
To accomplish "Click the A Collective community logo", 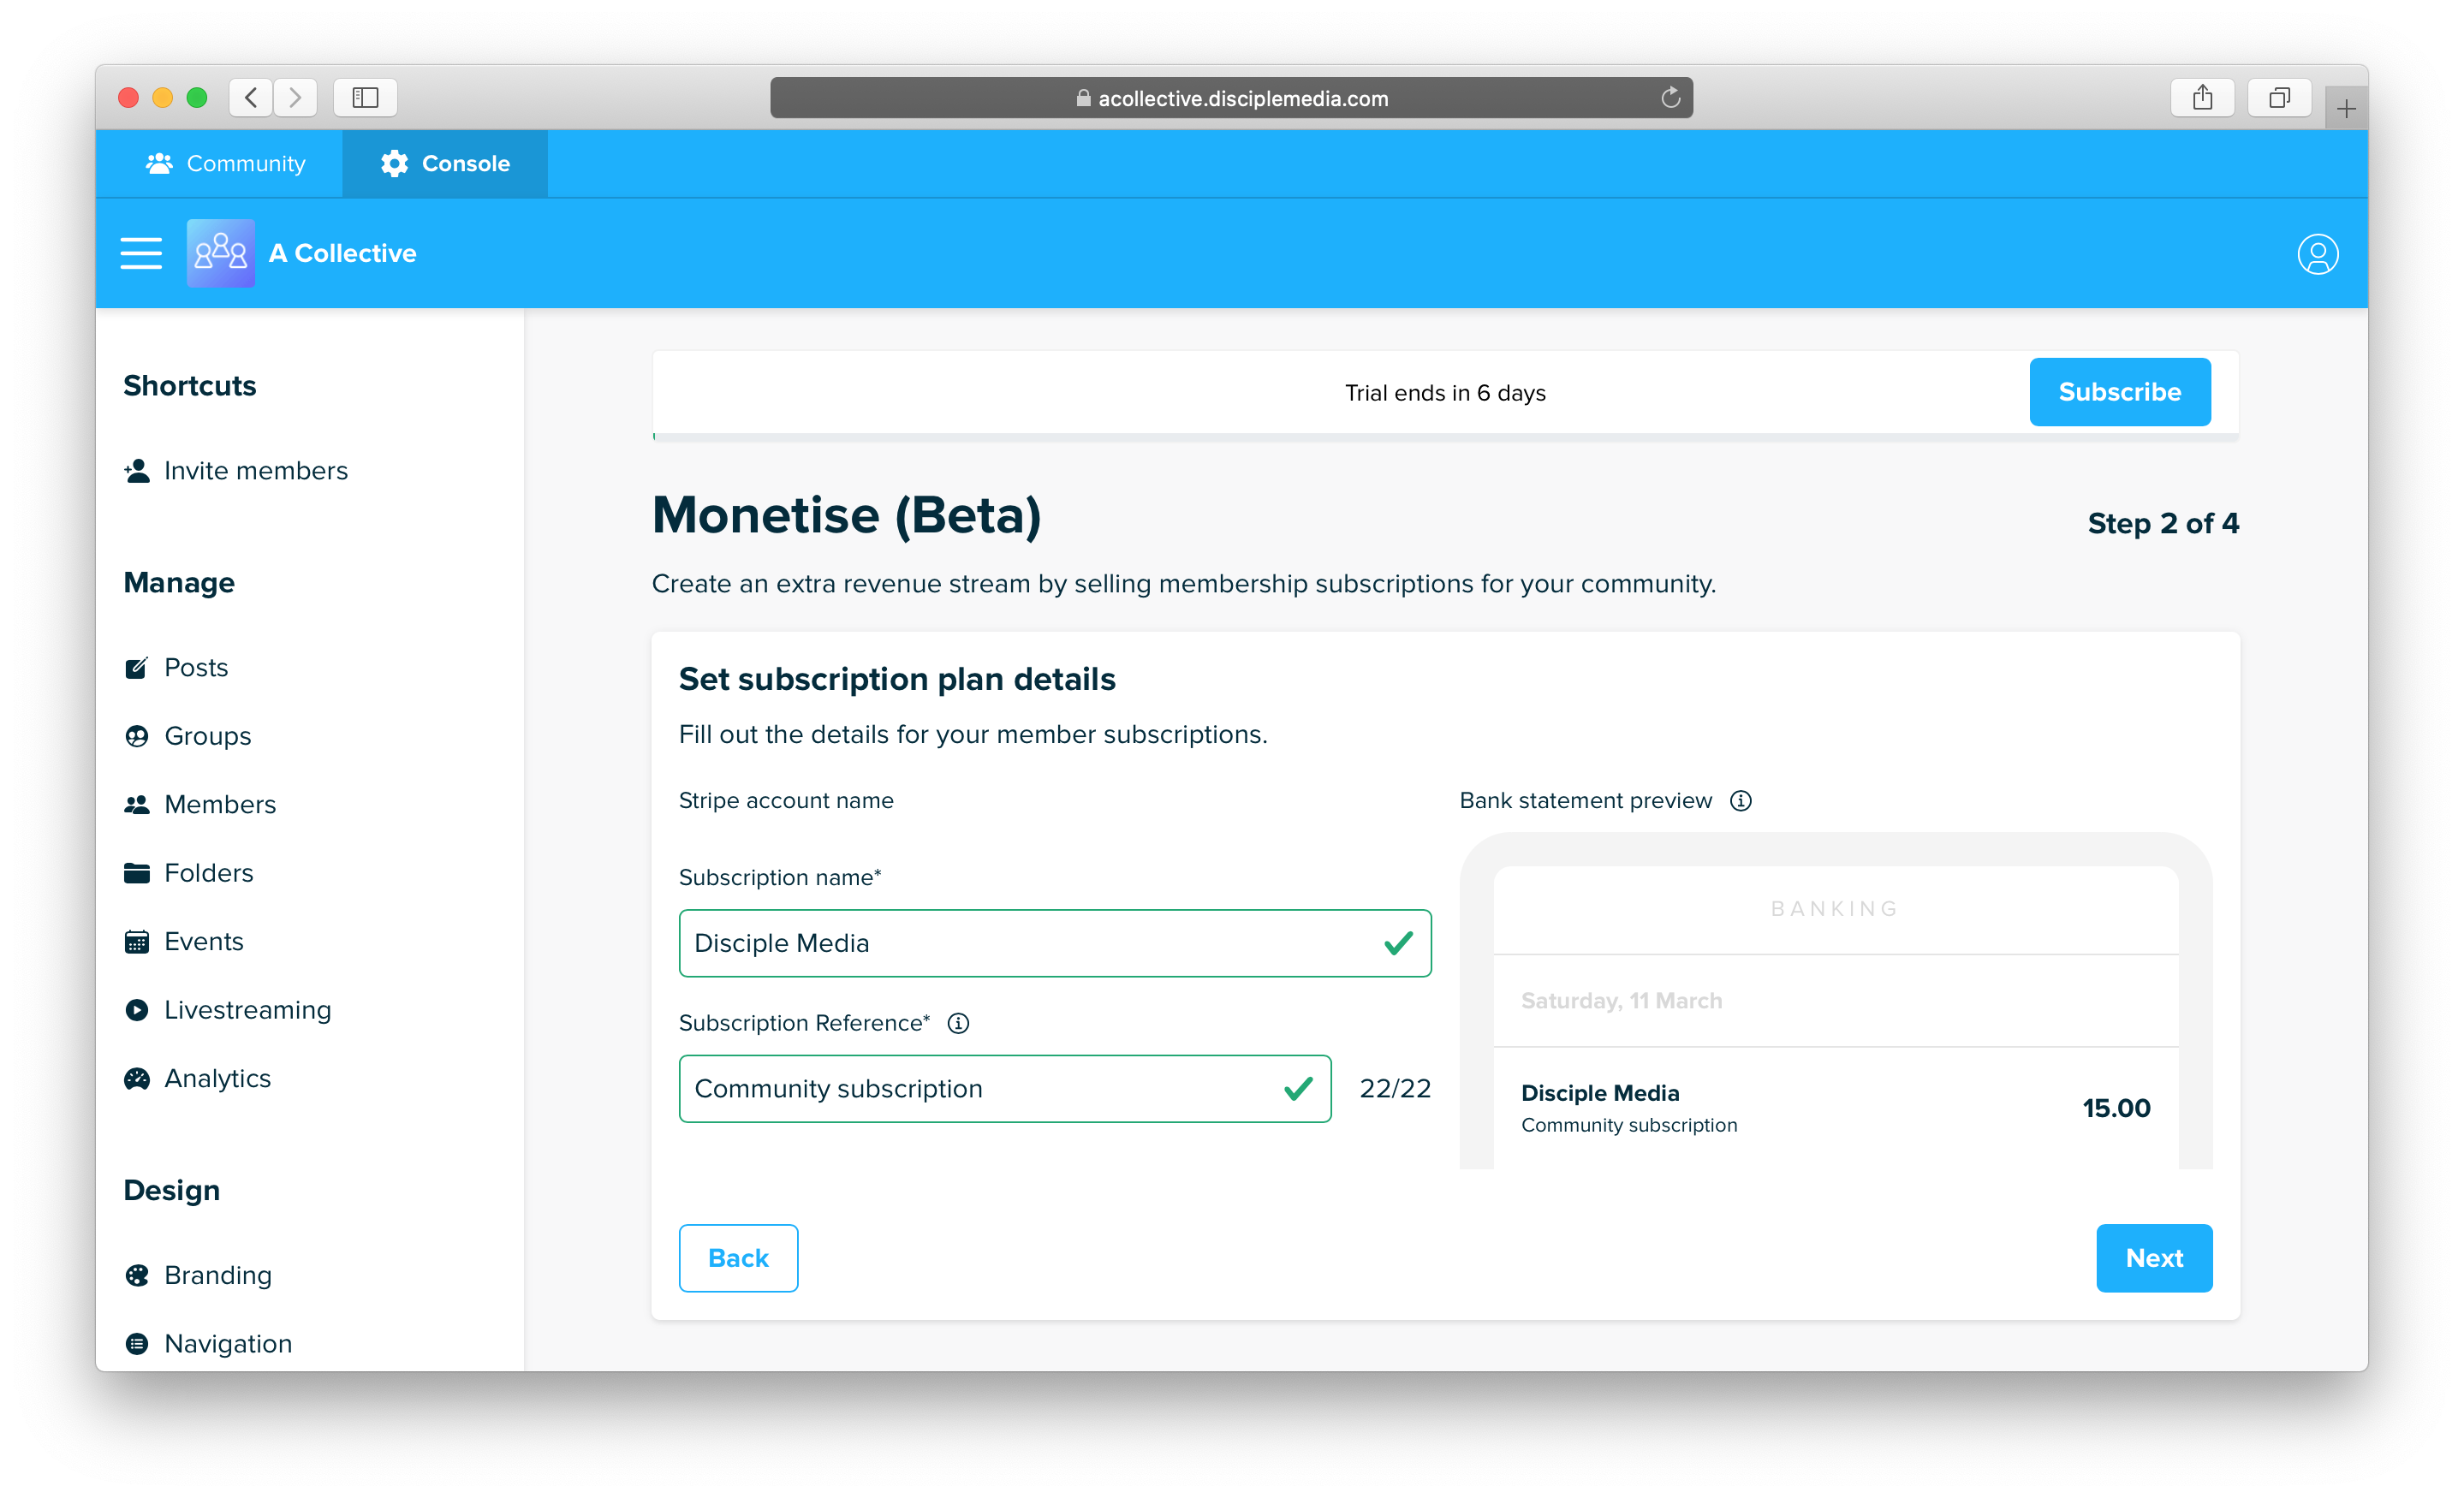I will [220, 253].
